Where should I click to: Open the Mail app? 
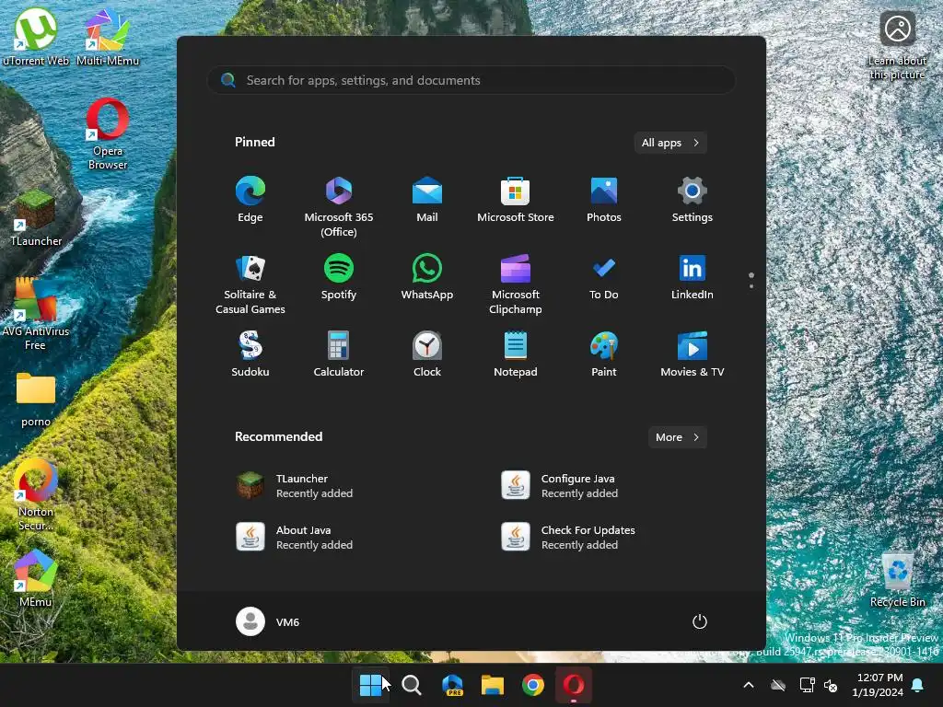coord(427,200)
